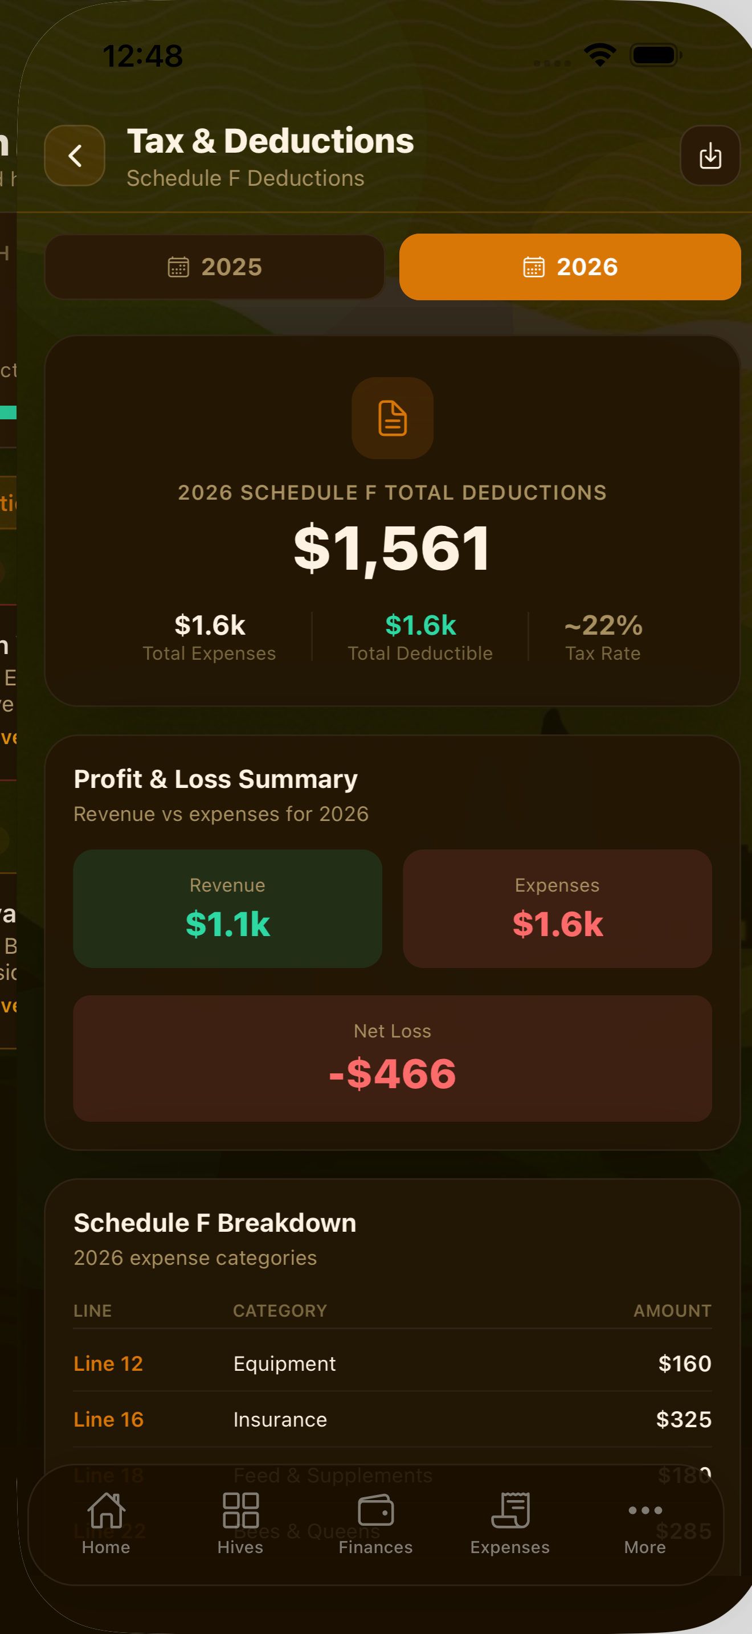Tap the $1,561 total deductions amount
Screen dimensions: 752x1634
click(x=393, y=548)
